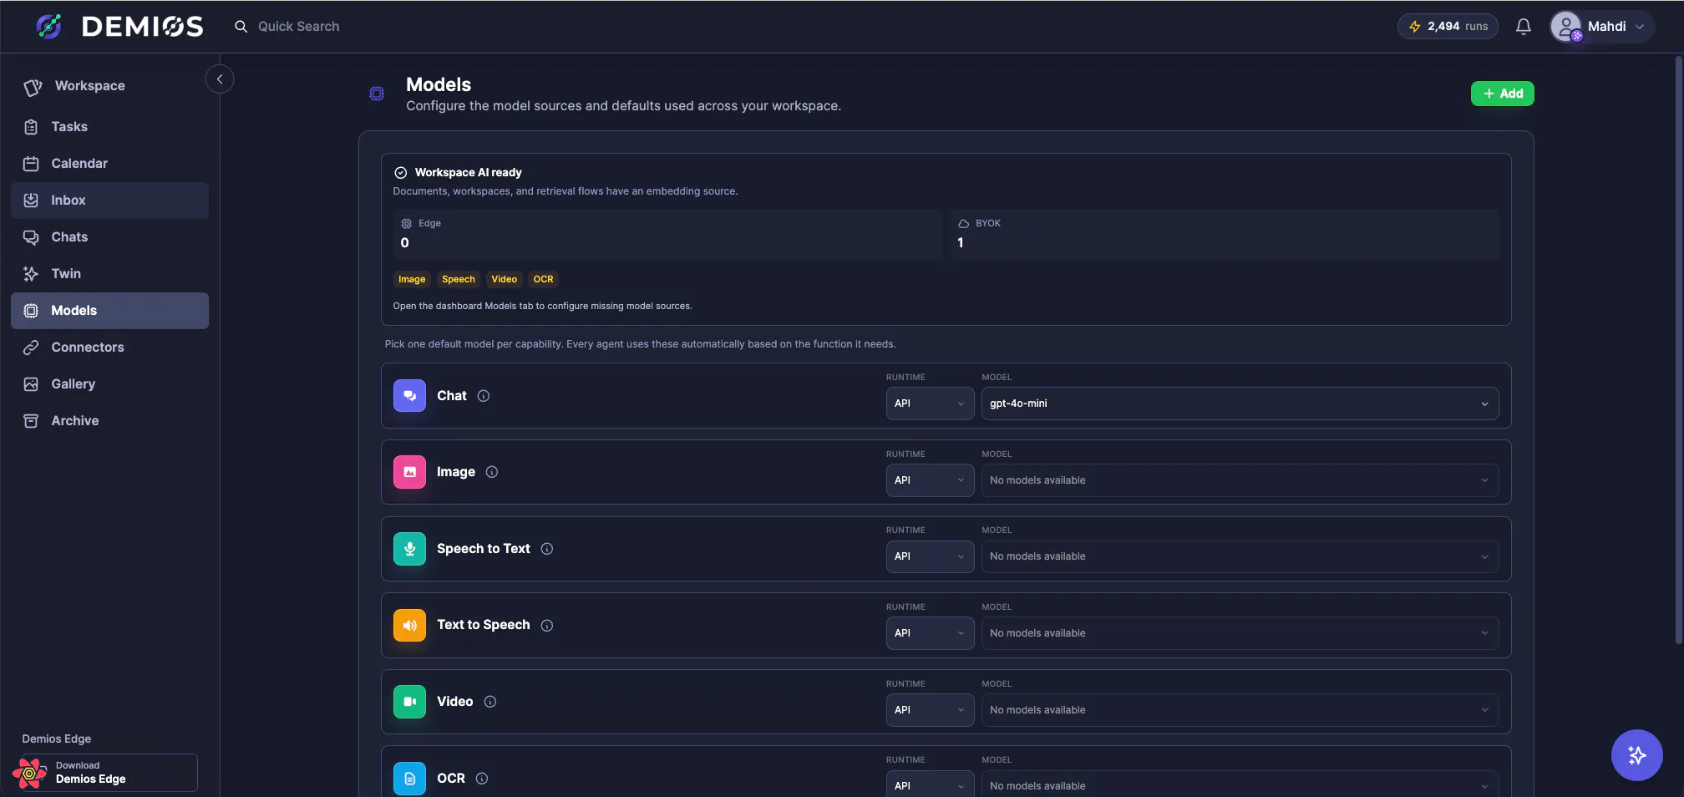Click the BYOK count card
The height and width of the screenshot is (797, 1684).
click(1224, 235)
